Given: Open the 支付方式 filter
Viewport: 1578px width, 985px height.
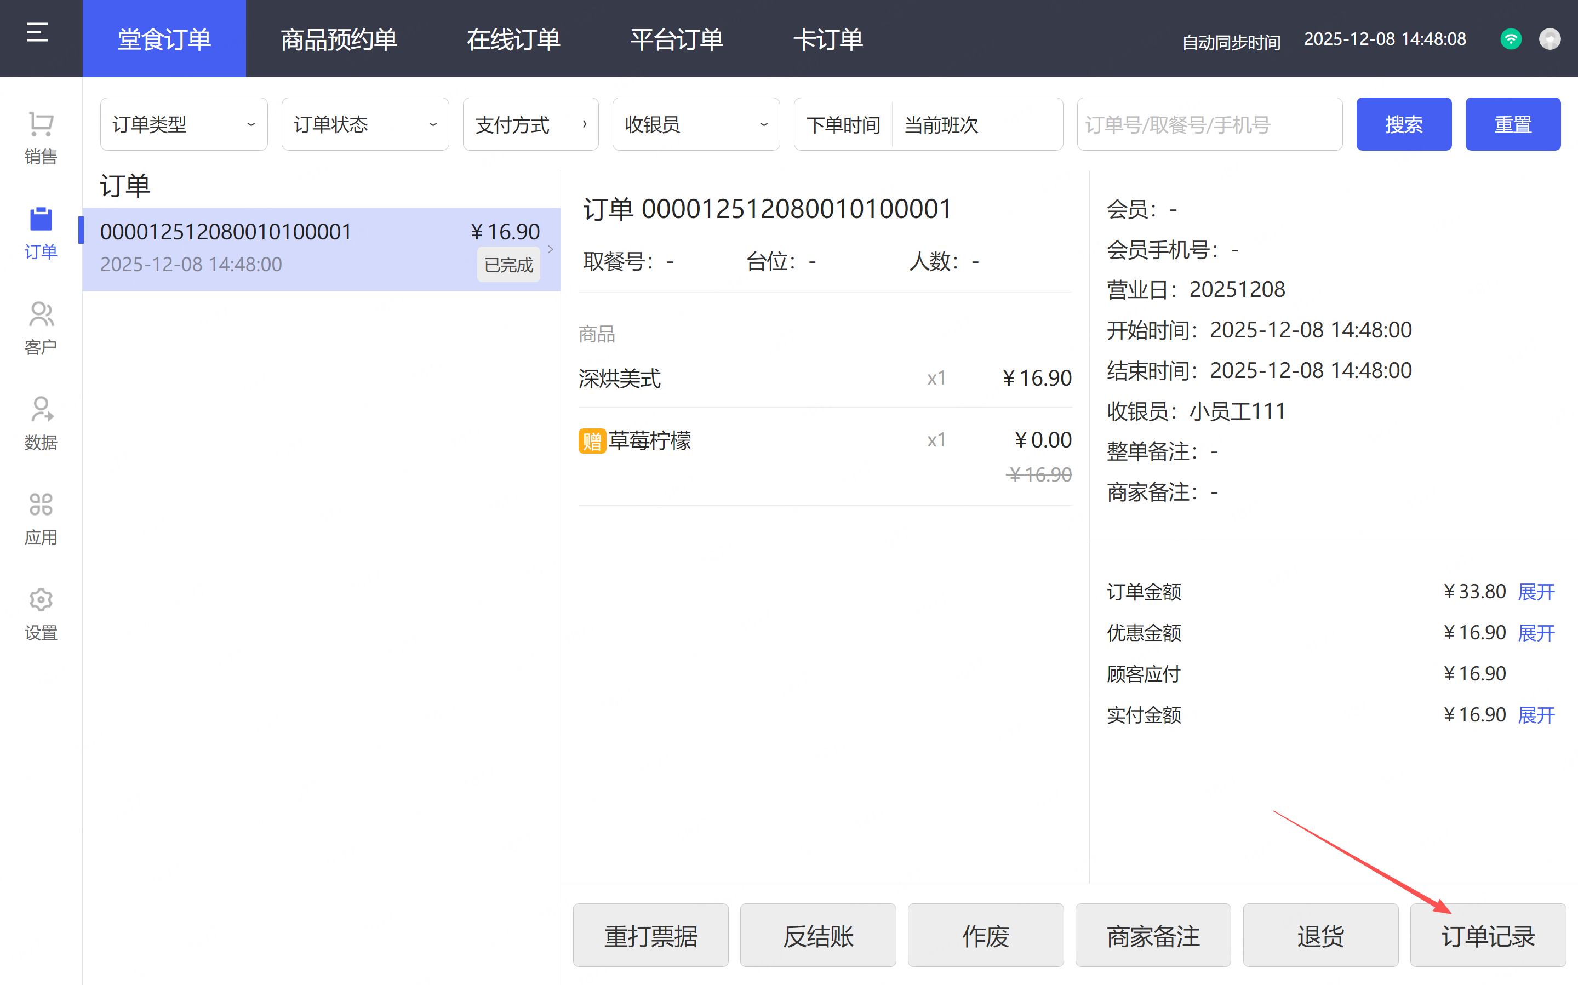Looking at the screenshot, I should (x=530, y=124).
